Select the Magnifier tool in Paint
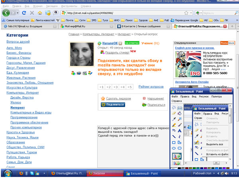 pyautogui.click(x=180, y=119)
